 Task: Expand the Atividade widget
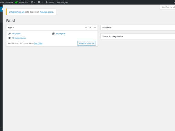click(138, 27)
